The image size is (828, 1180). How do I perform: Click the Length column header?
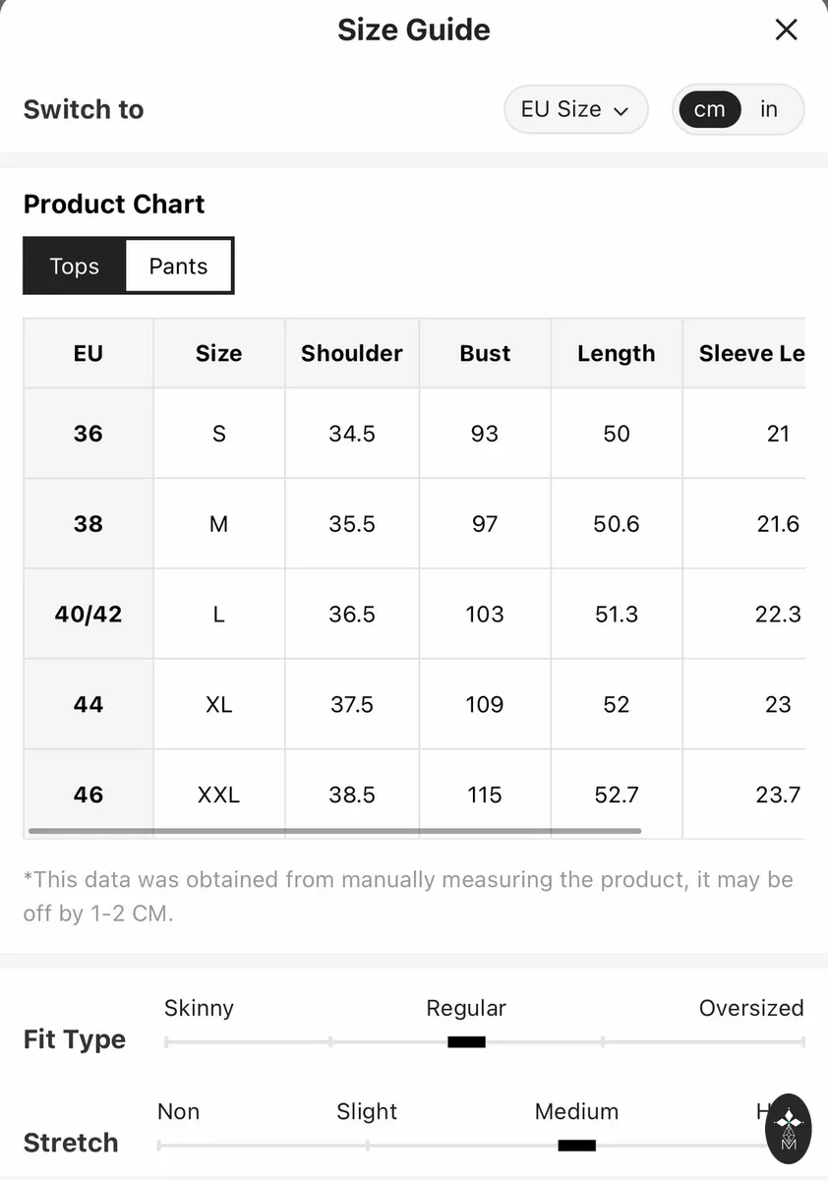(617, 353)
